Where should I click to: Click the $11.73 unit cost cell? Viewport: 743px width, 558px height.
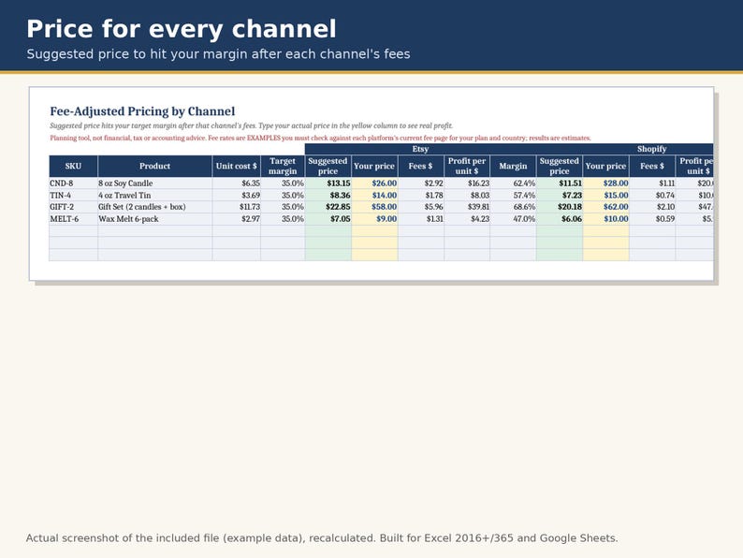[237, 207]
